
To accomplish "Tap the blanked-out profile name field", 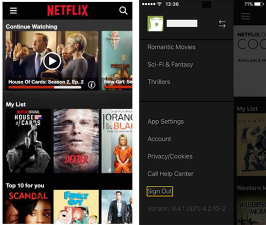I will point(182,23).
